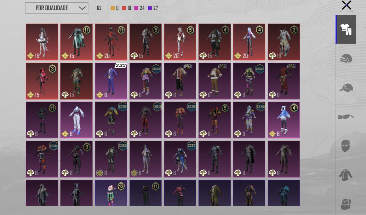Filter by pink quality swatch
The image size is (366, 215).
(136, 8)
